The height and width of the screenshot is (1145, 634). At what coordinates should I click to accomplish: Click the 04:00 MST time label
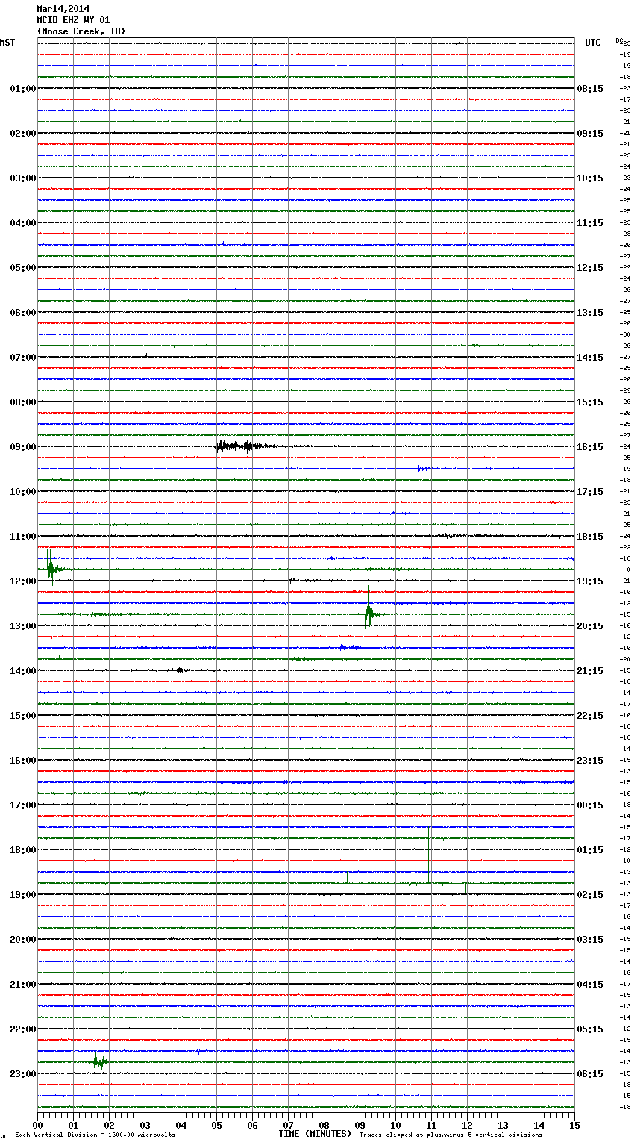coord(23,223)
